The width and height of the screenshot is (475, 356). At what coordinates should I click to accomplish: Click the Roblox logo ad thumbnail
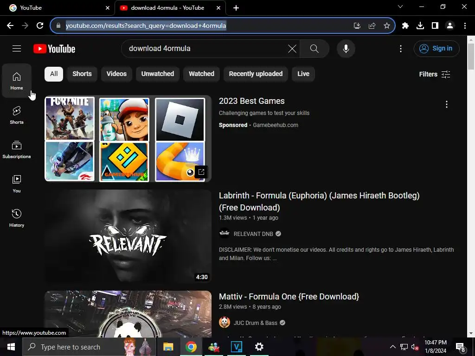tap(180, 119)
